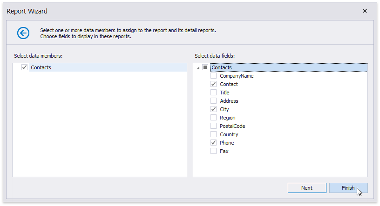Toggle the Contacts parent fields checkbox
Screen dimensions: 380x206
(205, 67)
